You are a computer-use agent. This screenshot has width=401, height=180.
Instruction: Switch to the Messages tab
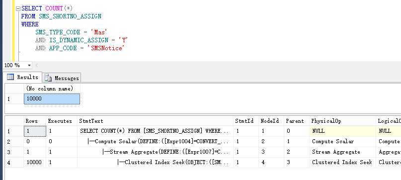tap(62, 78)
